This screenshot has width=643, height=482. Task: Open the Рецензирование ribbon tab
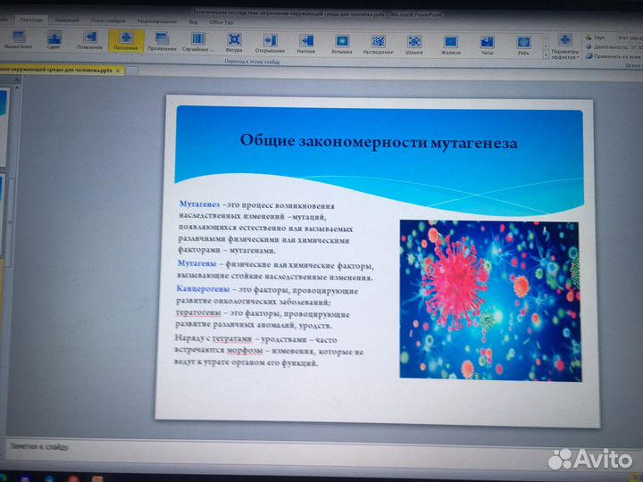point(157,21)
